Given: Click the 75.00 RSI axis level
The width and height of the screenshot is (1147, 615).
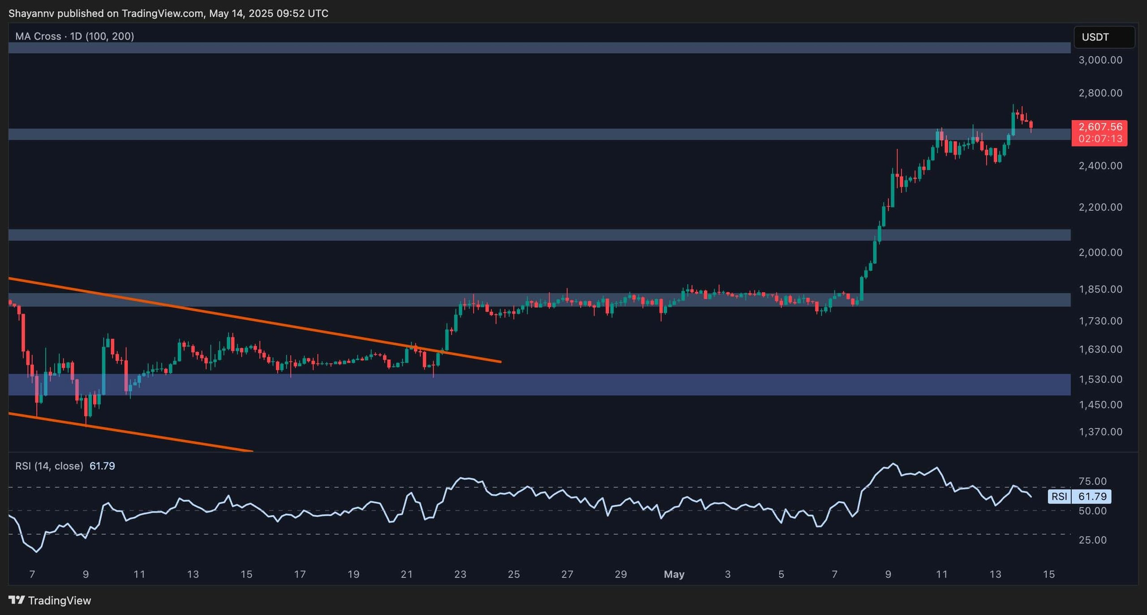Looking at the screenshot, I should pyautogui.click(x=1092, y=481).
